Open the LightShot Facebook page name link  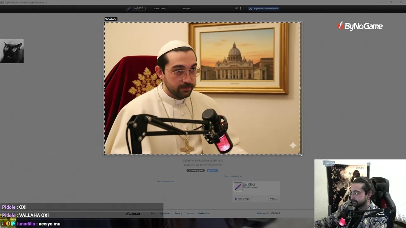click(249, 185)
